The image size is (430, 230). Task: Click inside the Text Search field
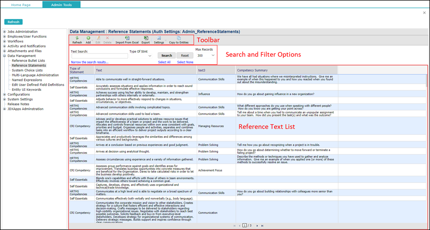tap(99, 56)
